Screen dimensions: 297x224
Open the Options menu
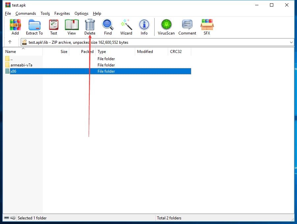tap(81, 13)
